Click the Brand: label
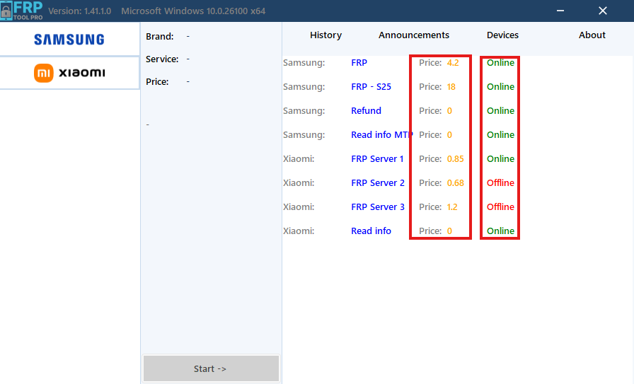This screenshot has height=384, width=634. [160, 36]
